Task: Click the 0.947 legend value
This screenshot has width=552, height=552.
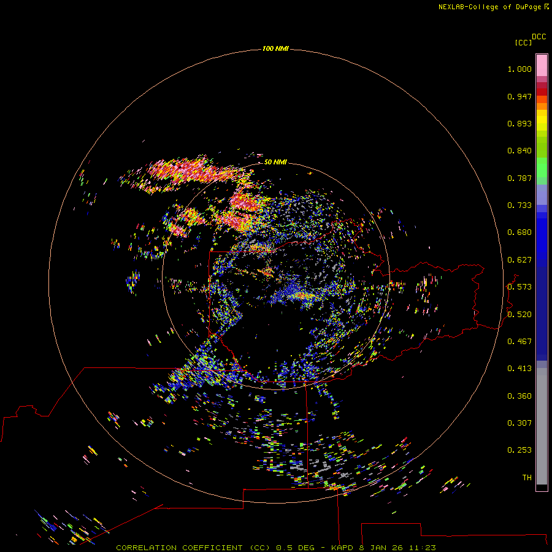Action: click(519, 96)
